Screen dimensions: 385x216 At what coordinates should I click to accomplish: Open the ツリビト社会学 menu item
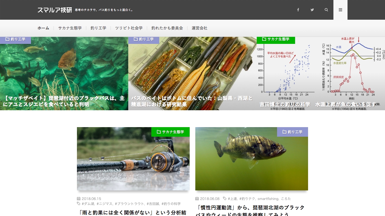129,28
